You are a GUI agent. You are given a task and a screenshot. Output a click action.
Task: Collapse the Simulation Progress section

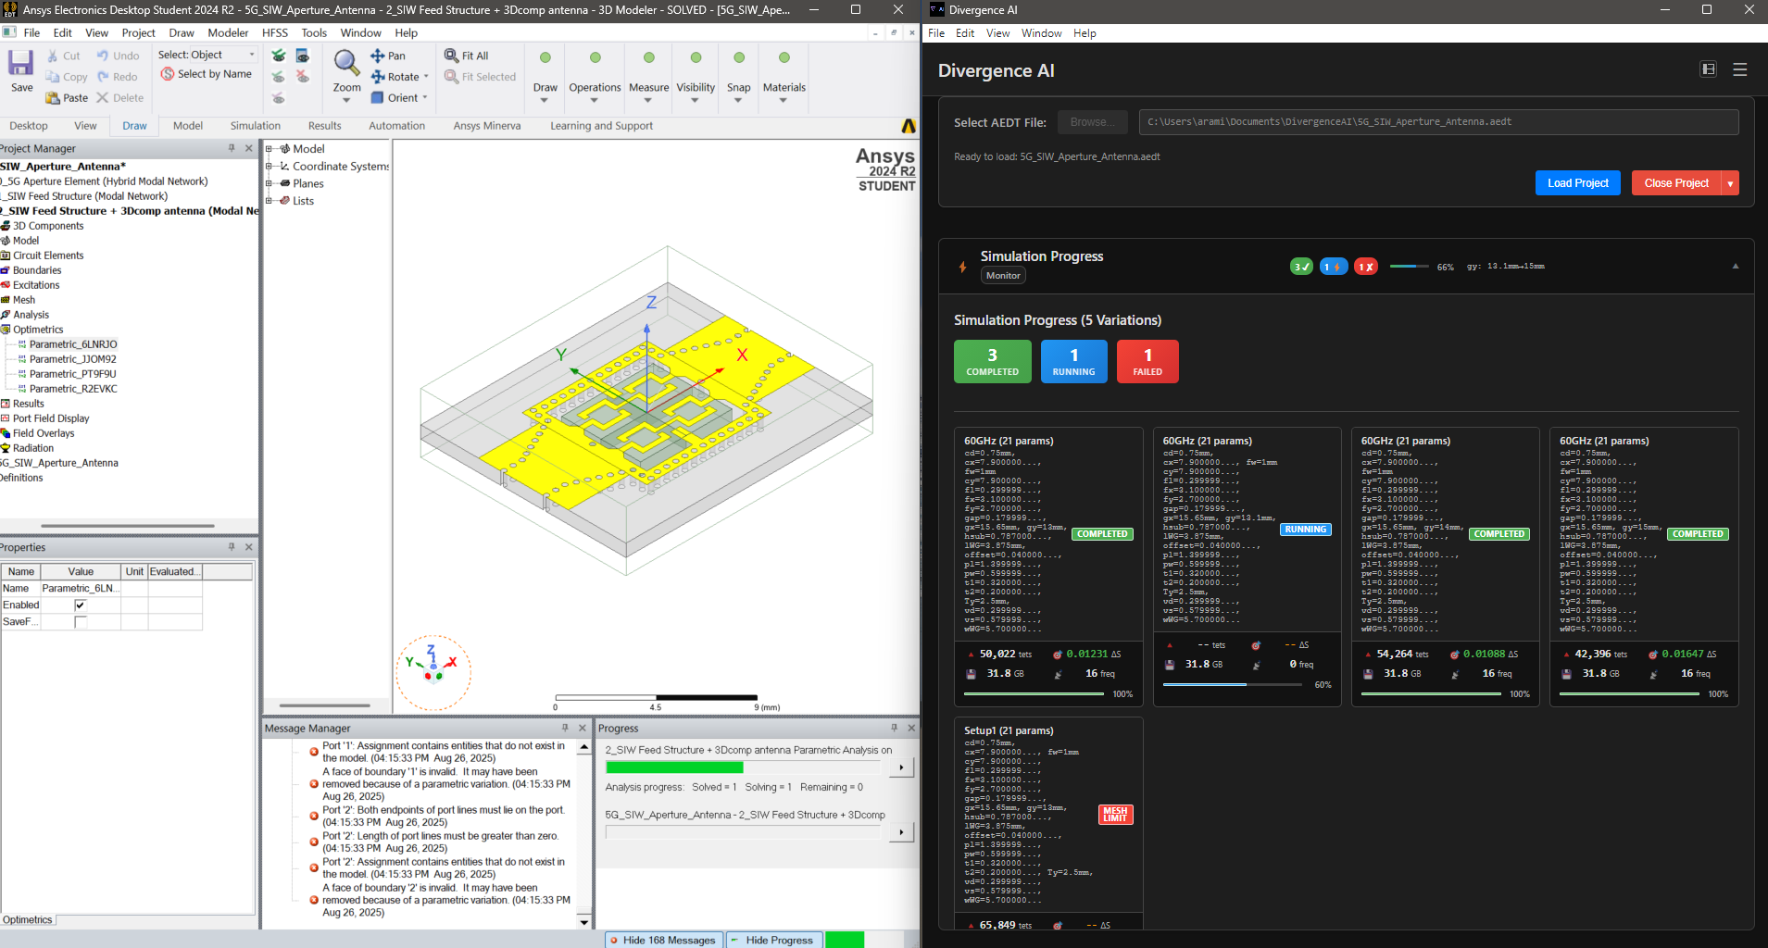click(x=1735, y=267)
